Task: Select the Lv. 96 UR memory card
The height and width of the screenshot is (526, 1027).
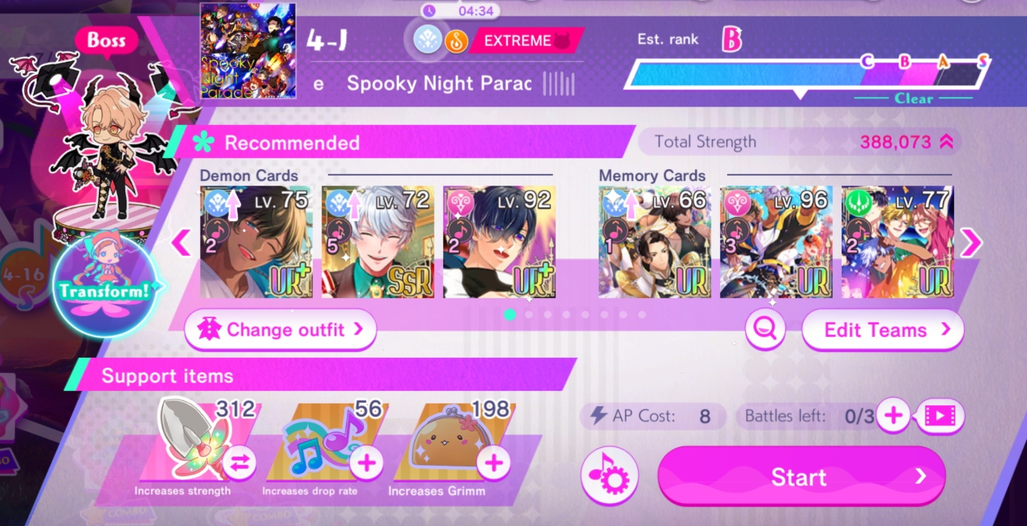Action: [x=776, y=242]
